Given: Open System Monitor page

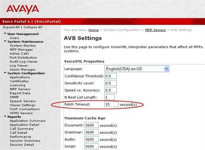Looking at the screenshot, I should (x=23, y=46).
